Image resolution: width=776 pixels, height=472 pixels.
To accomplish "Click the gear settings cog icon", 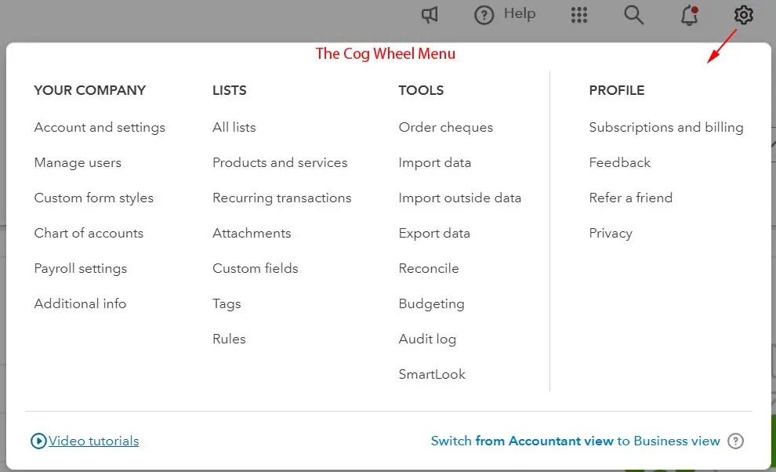I will [x=743, y=15].
